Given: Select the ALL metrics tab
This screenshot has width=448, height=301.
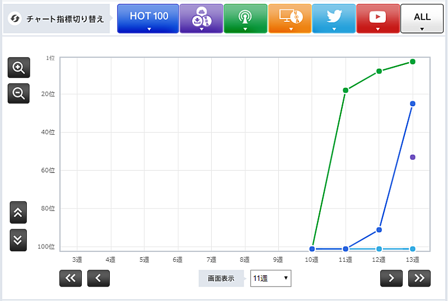Looking at the screenshot, I should coord(422,19).
